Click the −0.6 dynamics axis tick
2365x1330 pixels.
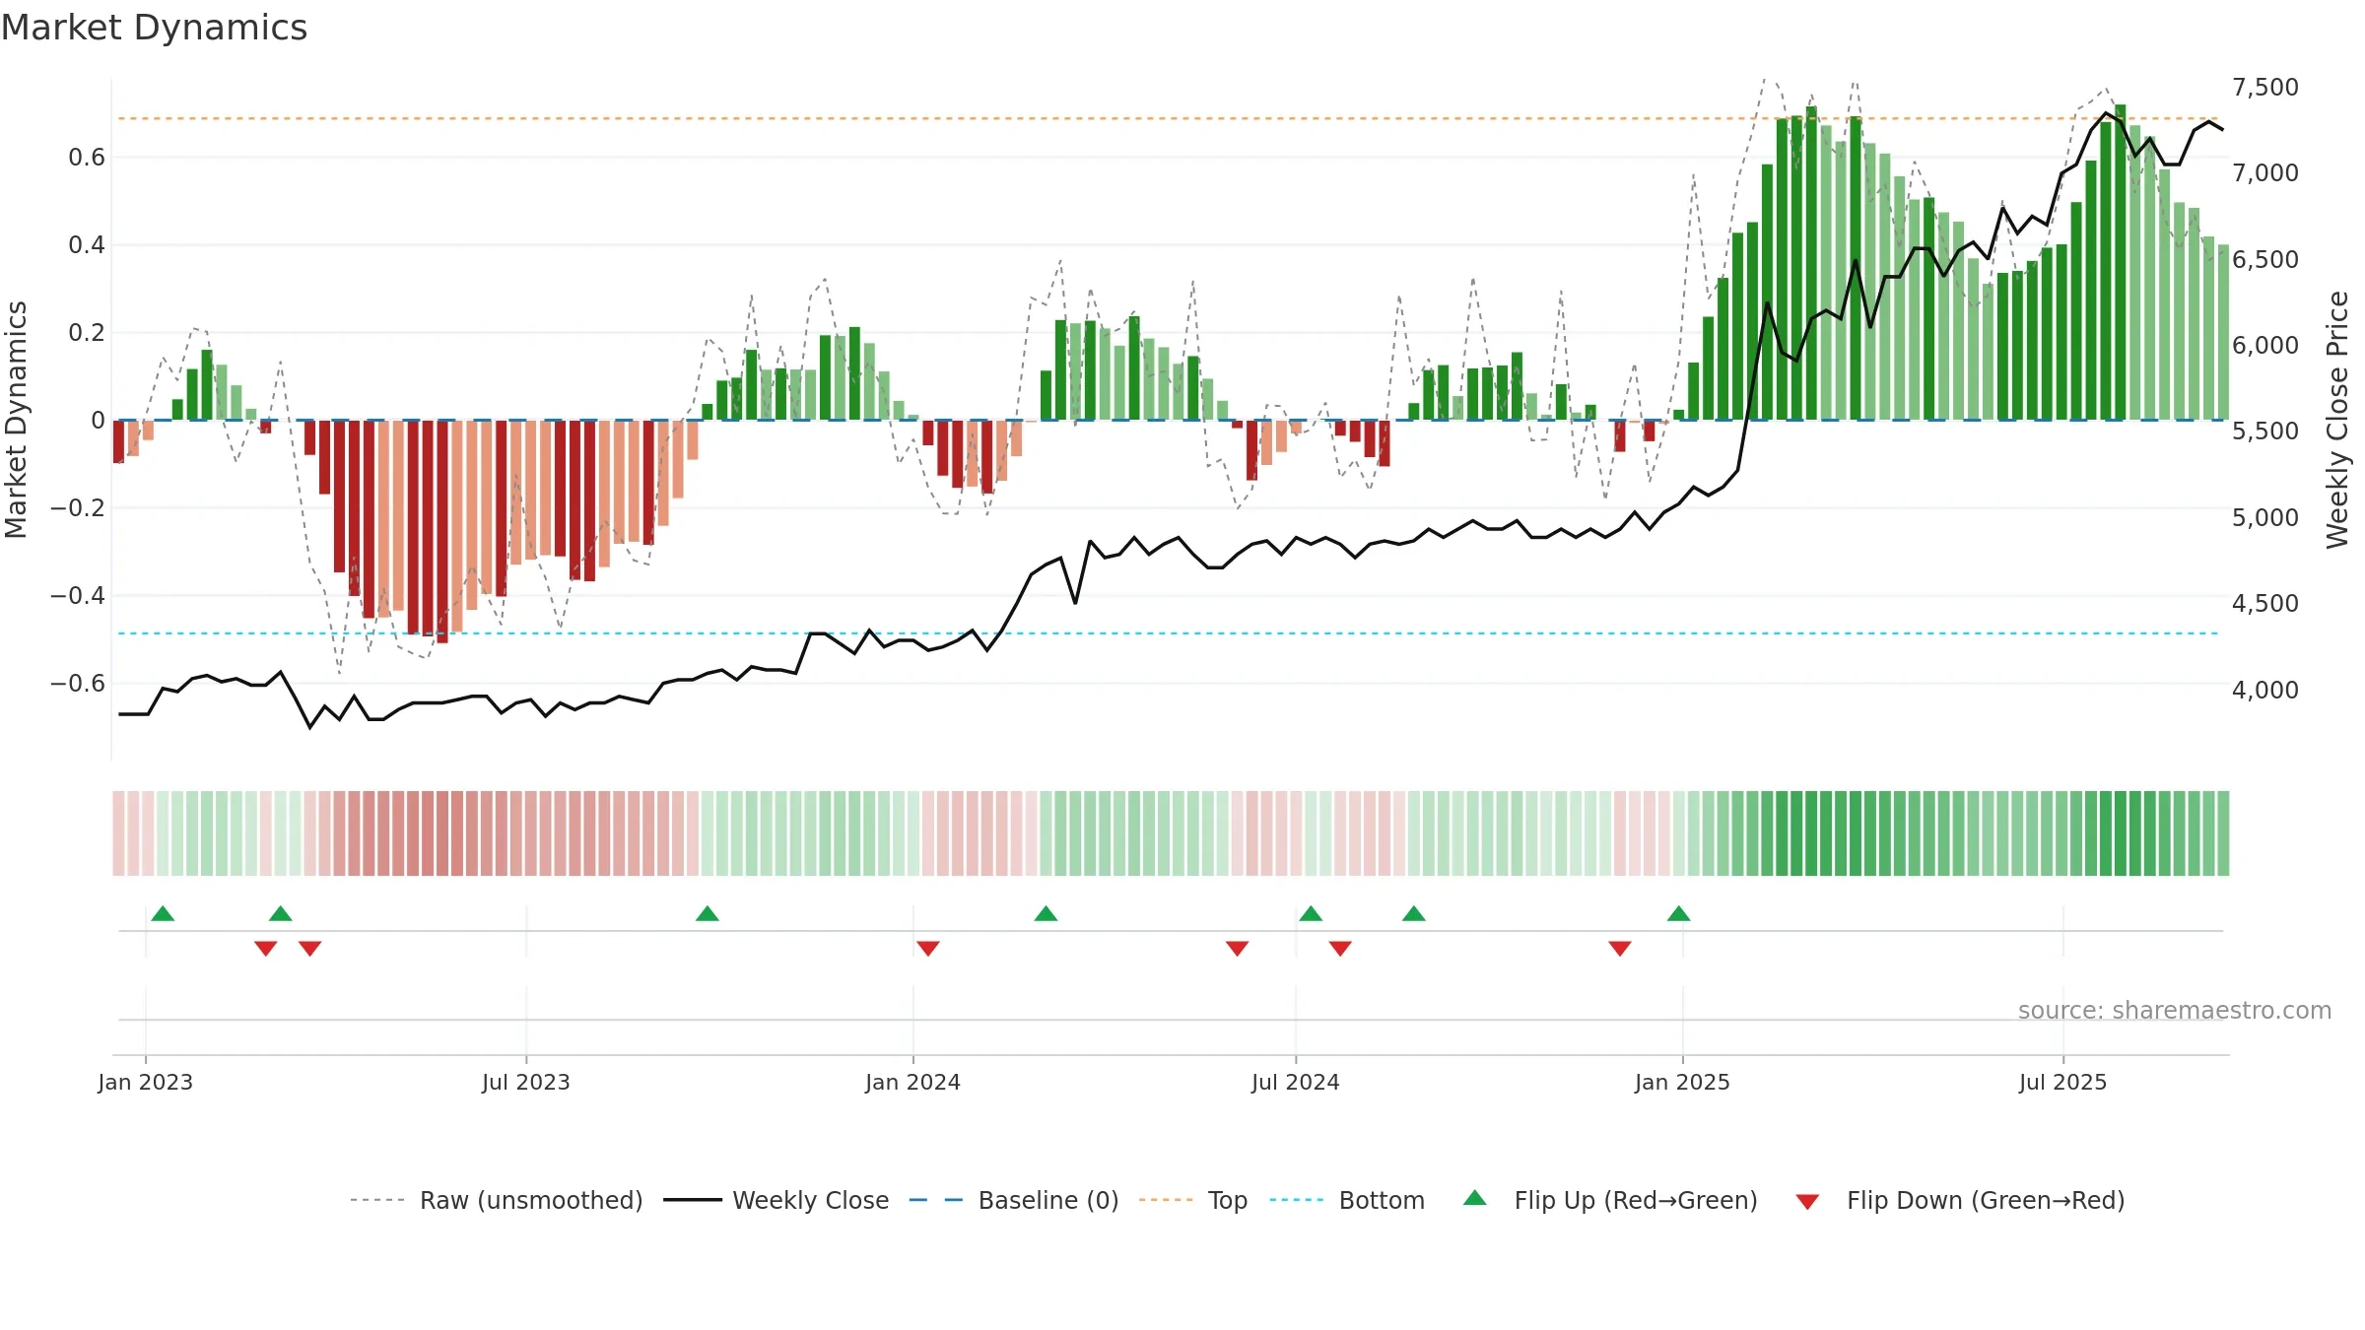point(78,683)
